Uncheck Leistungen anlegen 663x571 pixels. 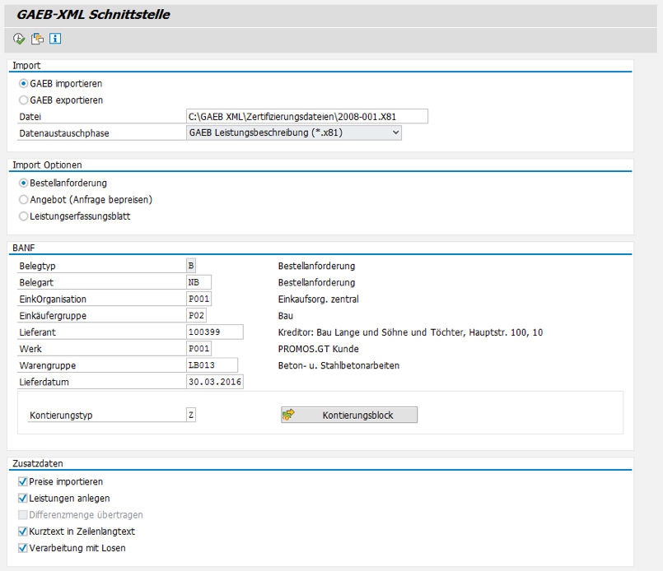coord(21,498)
